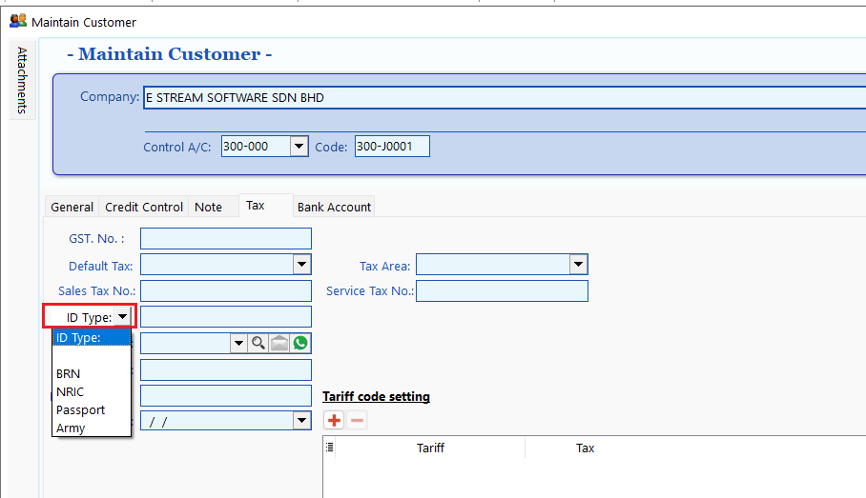Click the Maintain Customer window icon

click(x=17, y=21)
